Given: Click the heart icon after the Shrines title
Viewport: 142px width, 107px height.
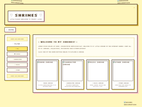Looking at the screenshot, I should point(41,15).
